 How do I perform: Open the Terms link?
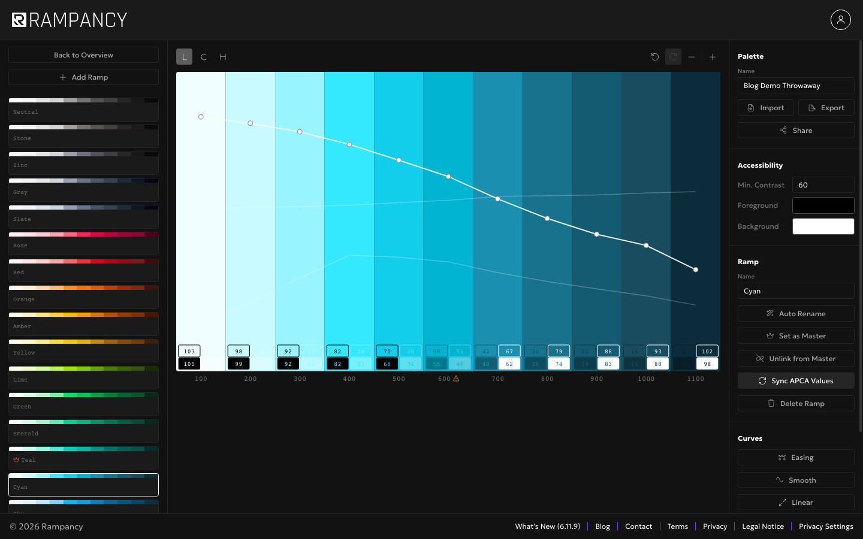pos(678,526)
